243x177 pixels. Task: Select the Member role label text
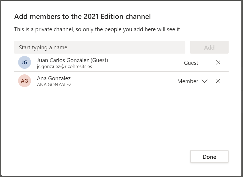pos(187,81)
